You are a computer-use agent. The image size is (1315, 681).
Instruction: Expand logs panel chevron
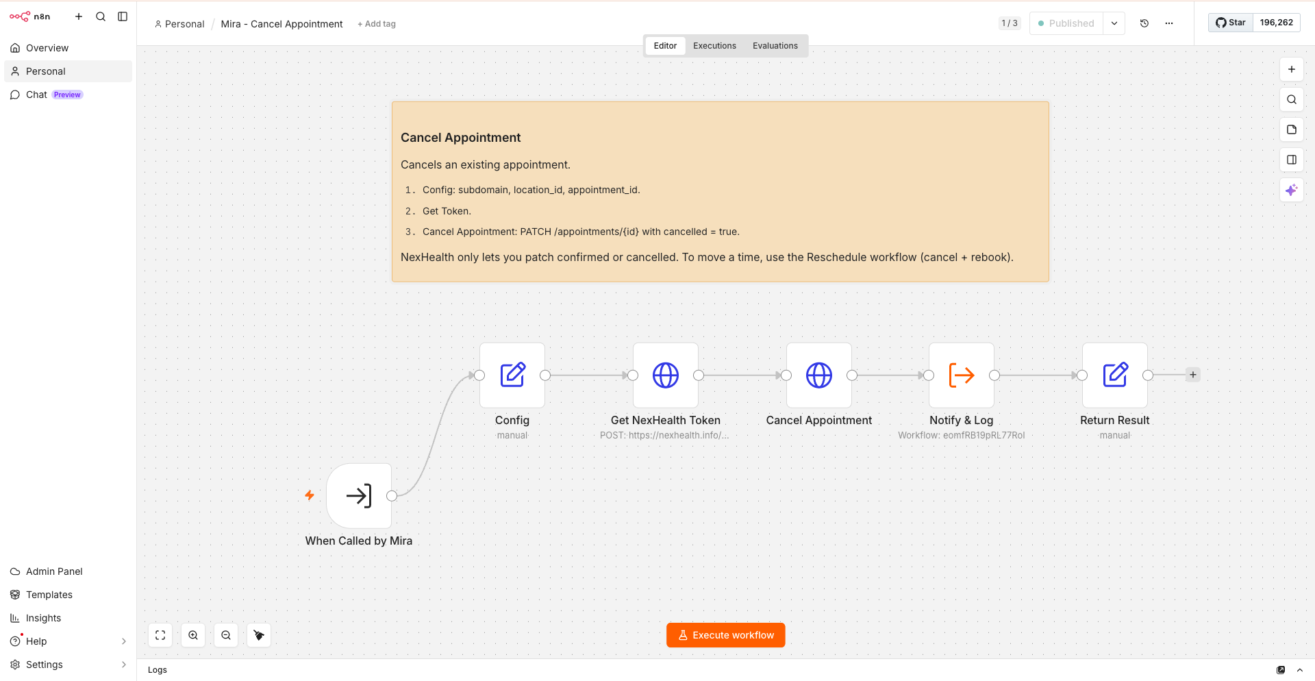click(x=1300, y=670)
